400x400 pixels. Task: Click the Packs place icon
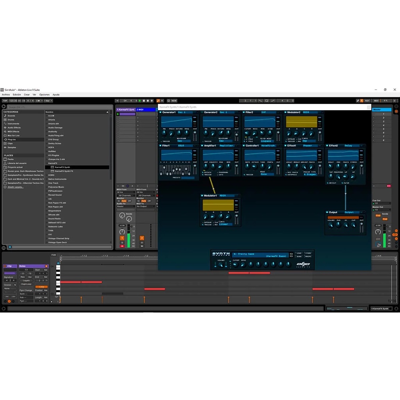[x=5, y=159]
